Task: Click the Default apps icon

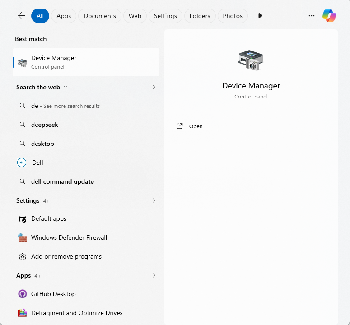Action: [22, 219]
